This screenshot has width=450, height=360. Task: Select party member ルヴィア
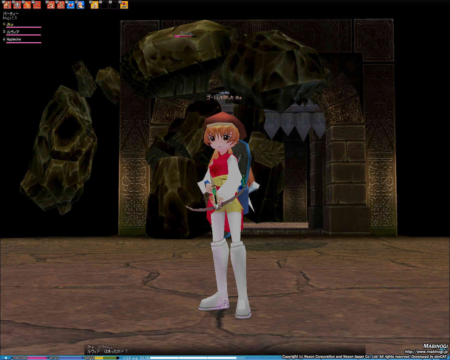13,32
